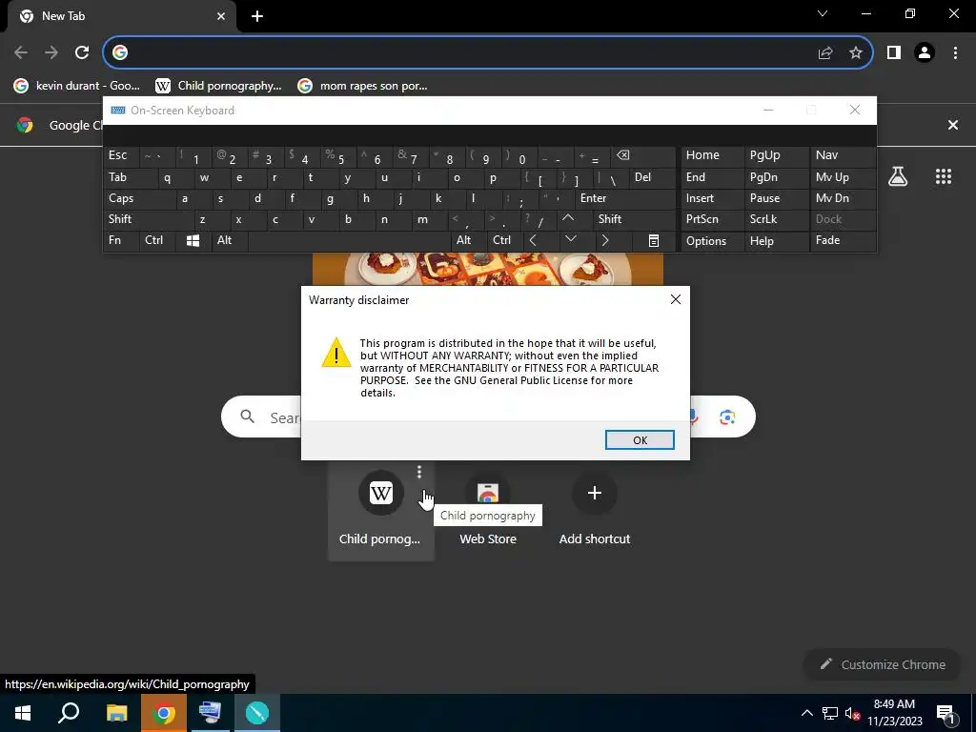This screenshot has height=732, width=976.
Task: Click the up arrow key on On-Screen Keyboard
Action: (x=568, y=218)
